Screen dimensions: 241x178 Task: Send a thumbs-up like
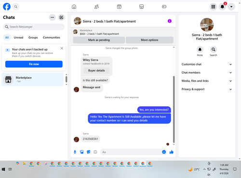click(x=172, y=152)
